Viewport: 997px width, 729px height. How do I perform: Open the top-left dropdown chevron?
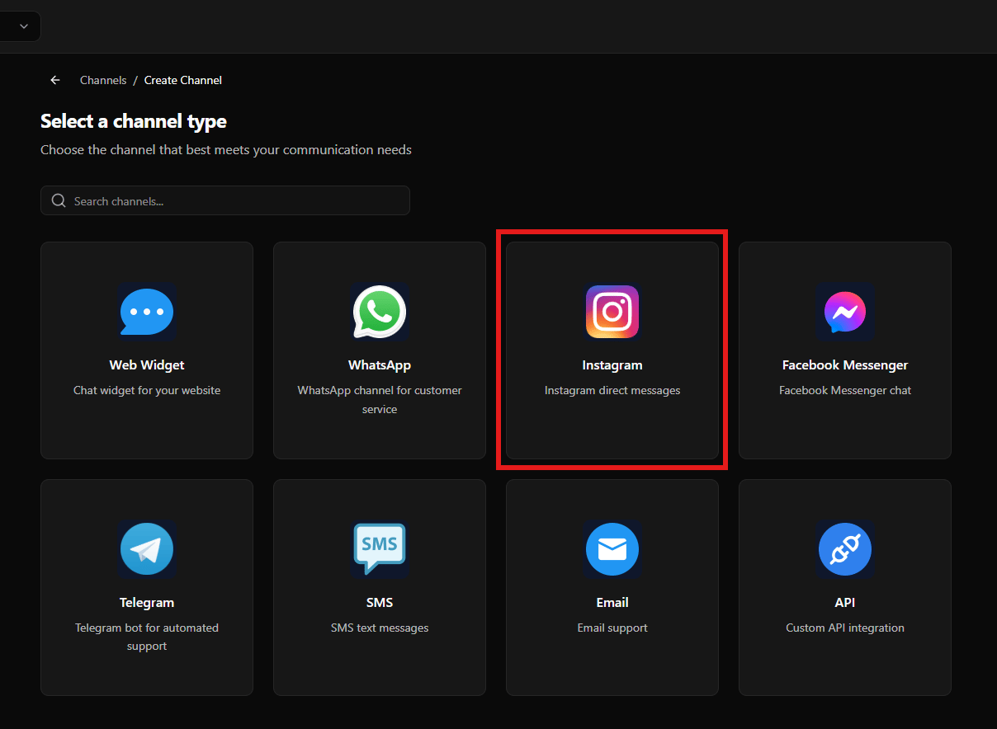click(24, 26)
